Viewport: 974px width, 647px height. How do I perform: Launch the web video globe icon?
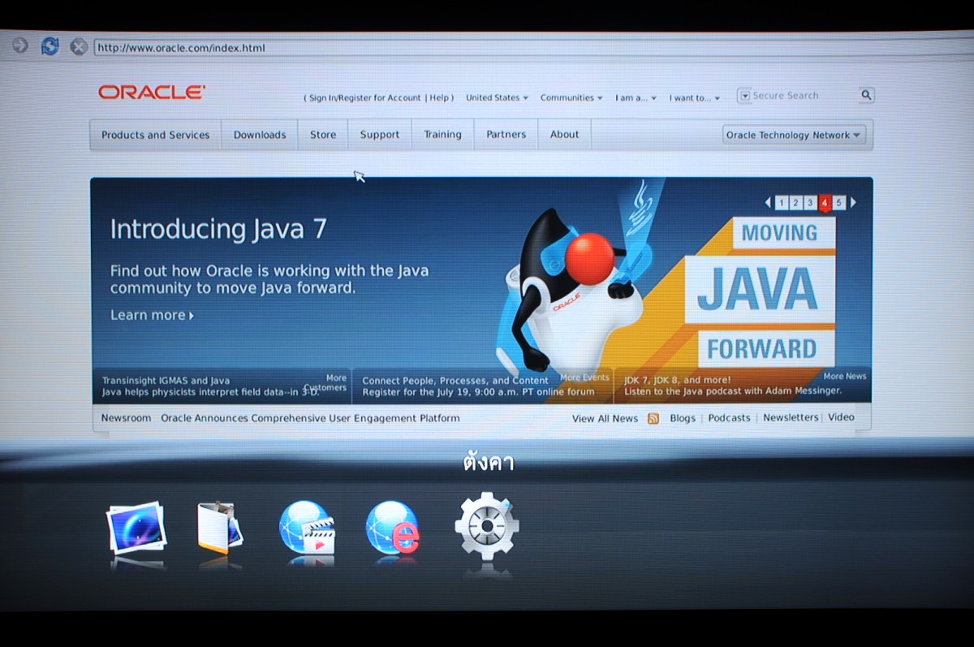307,528
